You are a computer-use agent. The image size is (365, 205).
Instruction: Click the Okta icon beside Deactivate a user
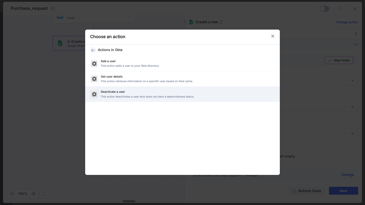pyautogui.click(x=94, y=94)
